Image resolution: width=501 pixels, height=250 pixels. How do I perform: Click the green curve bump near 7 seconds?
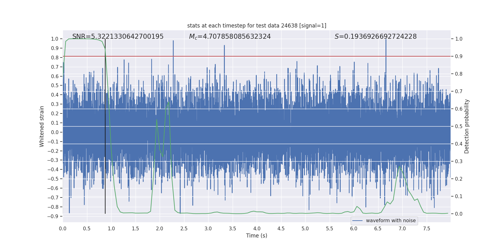[x=400, y=167]
